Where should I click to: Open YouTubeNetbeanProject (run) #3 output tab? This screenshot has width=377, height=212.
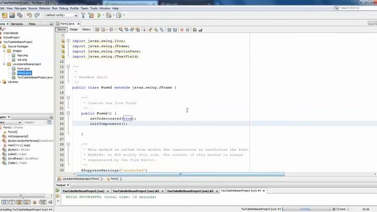click(x=190, y=191)
